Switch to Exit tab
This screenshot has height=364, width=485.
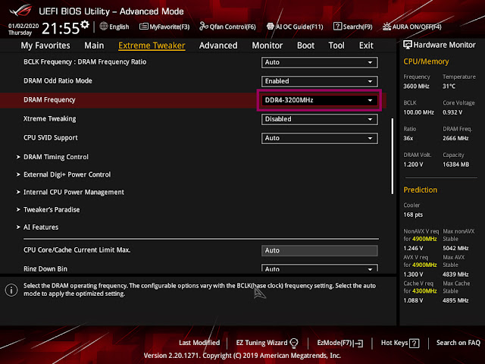click(366, 45)
